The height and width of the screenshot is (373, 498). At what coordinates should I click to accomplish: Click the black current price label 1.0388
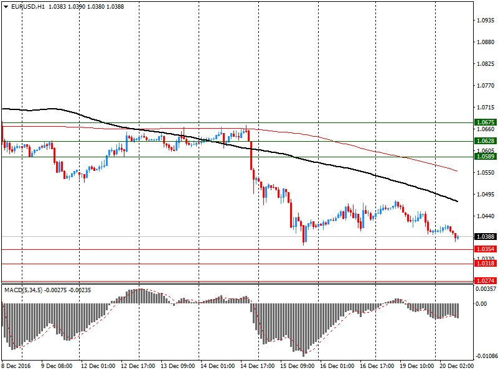coord(486,237)
